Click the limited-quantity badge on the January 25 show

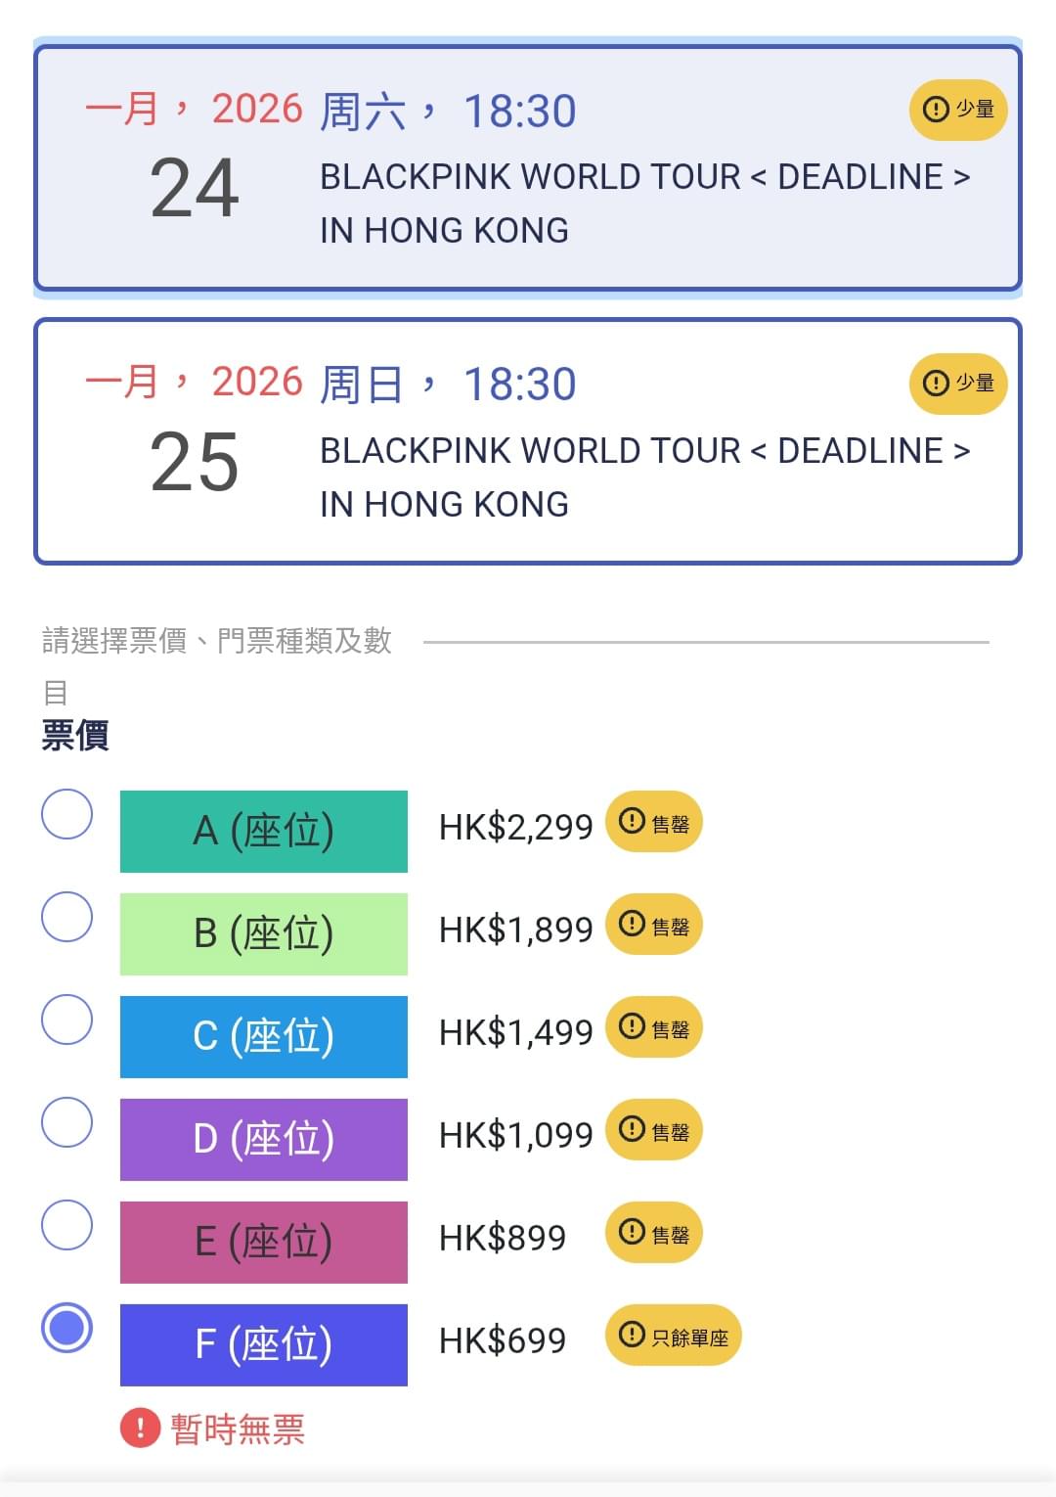958,384
